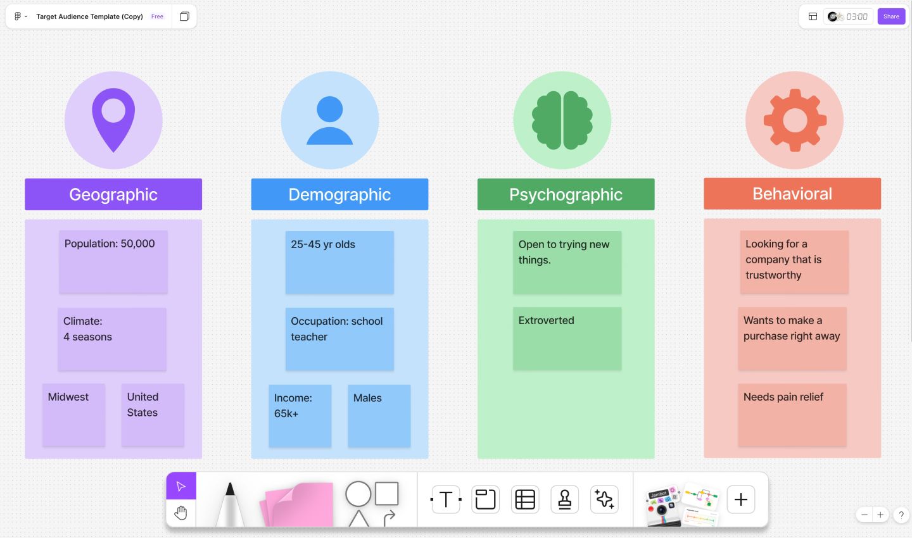Open the AI sparkle actions tool
Screen dimensions: 912x538
[604, 499]
